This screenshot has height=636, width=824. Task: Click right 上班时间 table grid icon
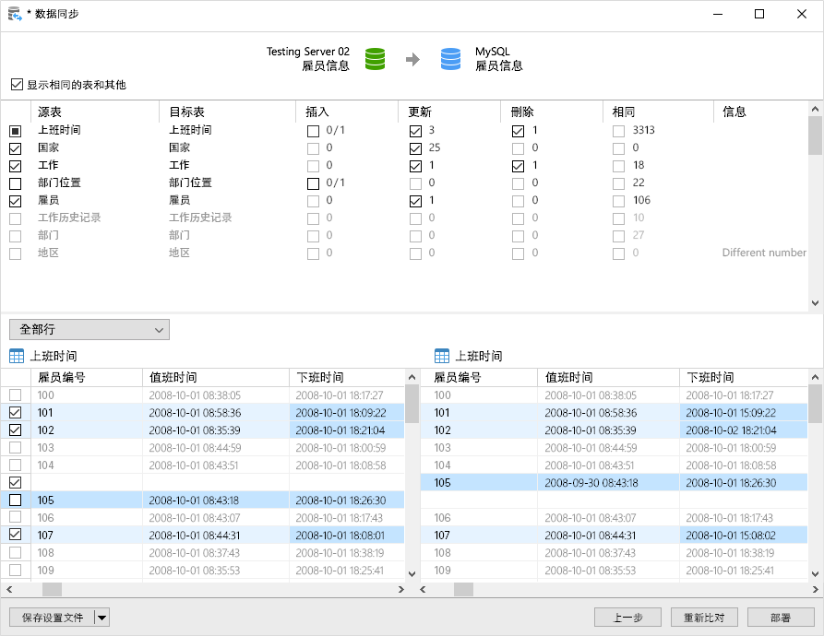click(442, 356)
